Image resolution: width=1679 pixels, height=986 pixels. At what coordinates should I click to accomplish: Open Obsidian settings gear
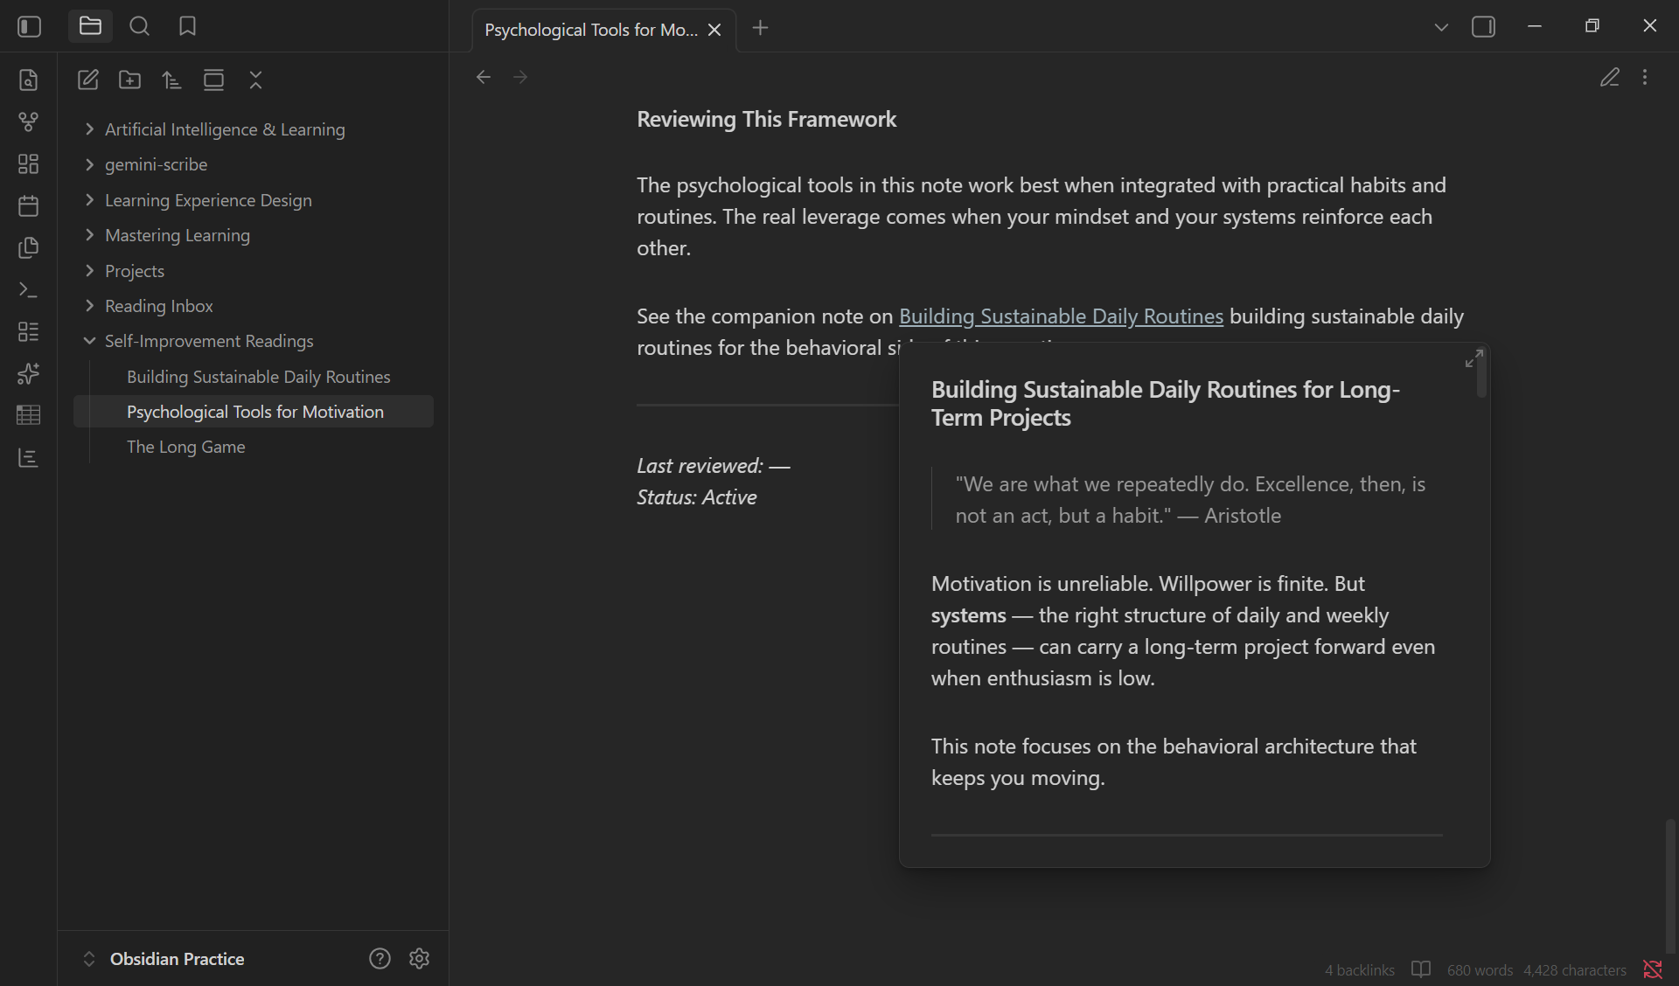(x=419, y=958)
